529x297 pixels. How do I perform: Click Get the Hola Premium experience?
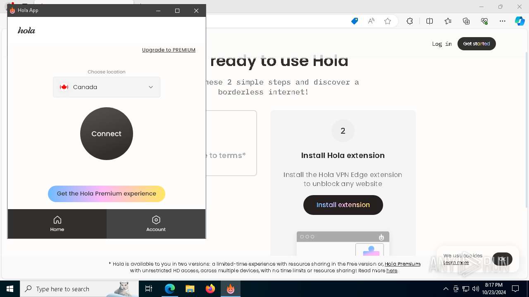(107, 194)
